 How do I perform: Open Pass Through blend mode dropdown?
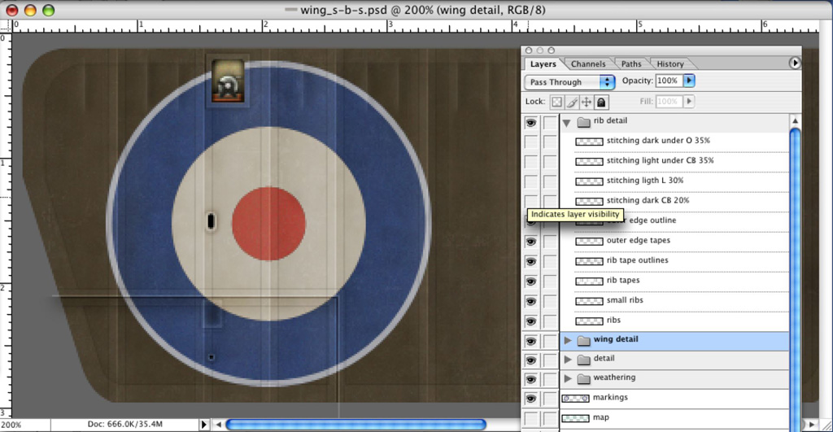(569, 82)
